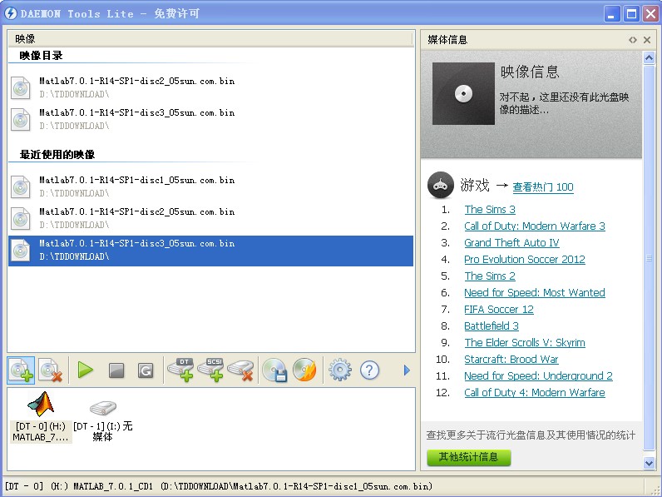Click the Add Image toolbar icon
Image resolution: width=662 pixels, height=497 pixels.
(x=22, y=370)
